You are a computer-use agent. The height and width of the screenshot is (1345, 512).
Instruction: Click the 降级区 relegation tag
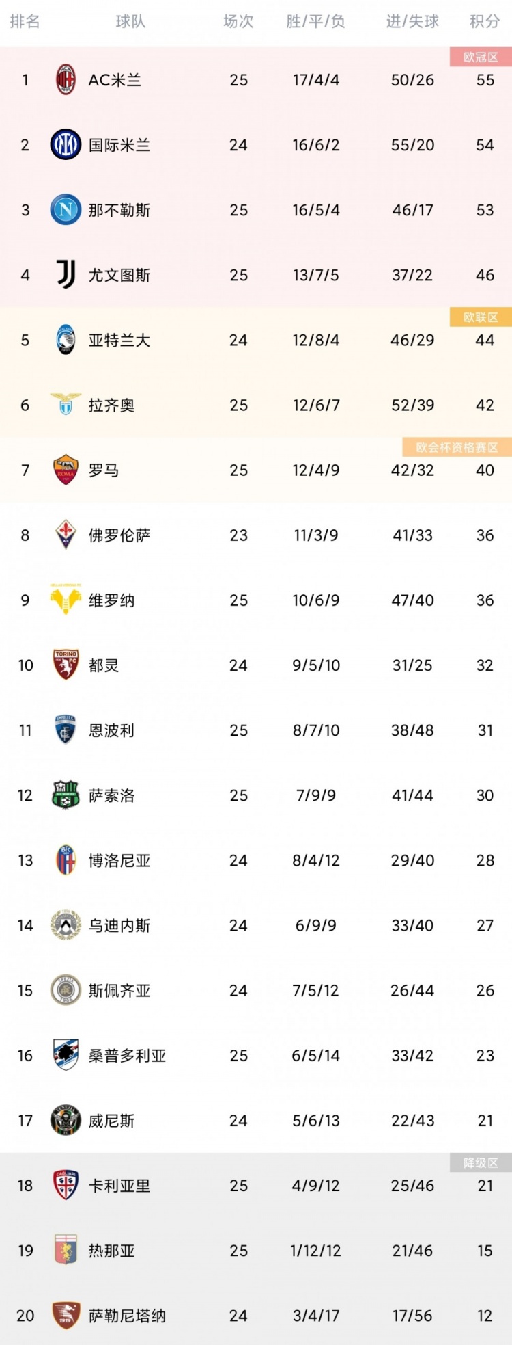[481, 1162]
